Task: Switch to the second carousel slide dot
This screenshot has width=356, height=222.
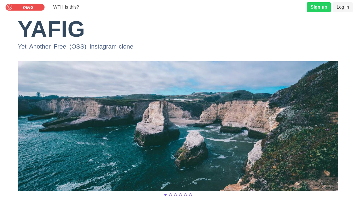Action: coord(170,195)
